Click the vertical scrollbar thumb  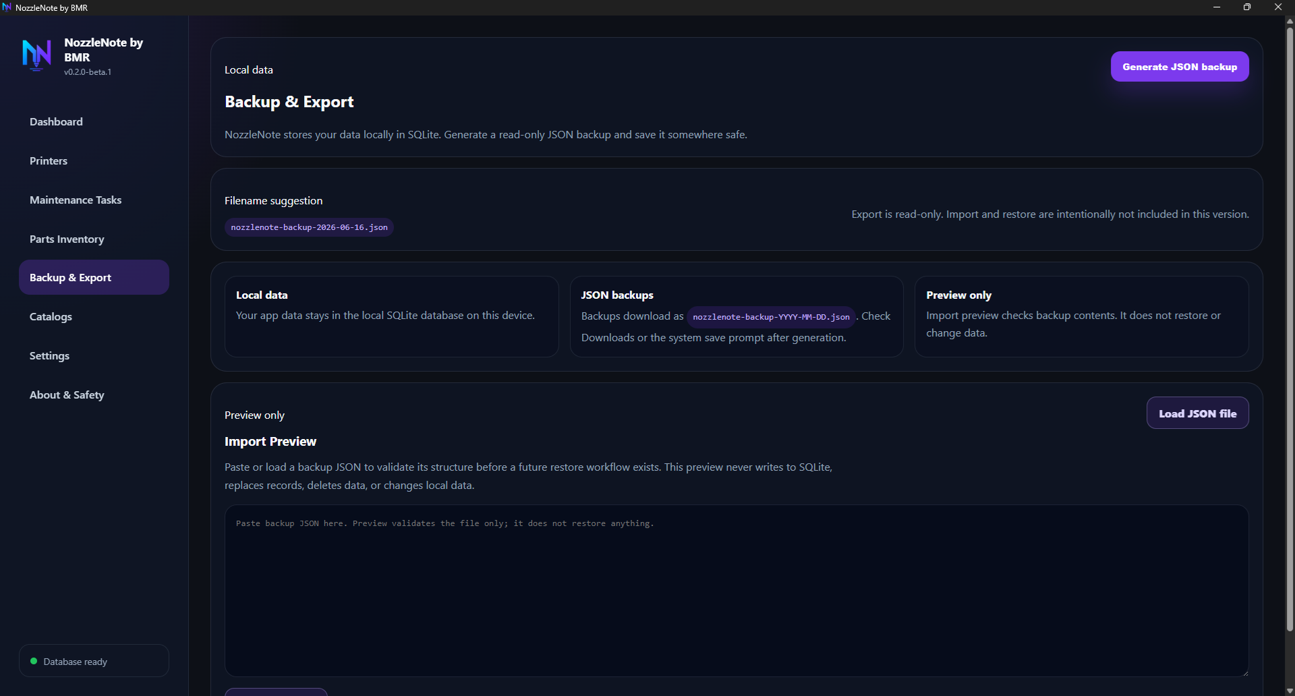[x=1290, y=329]
